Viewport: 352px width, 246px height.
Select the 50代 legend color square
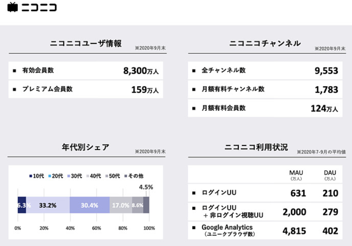(x=107, y=176)
